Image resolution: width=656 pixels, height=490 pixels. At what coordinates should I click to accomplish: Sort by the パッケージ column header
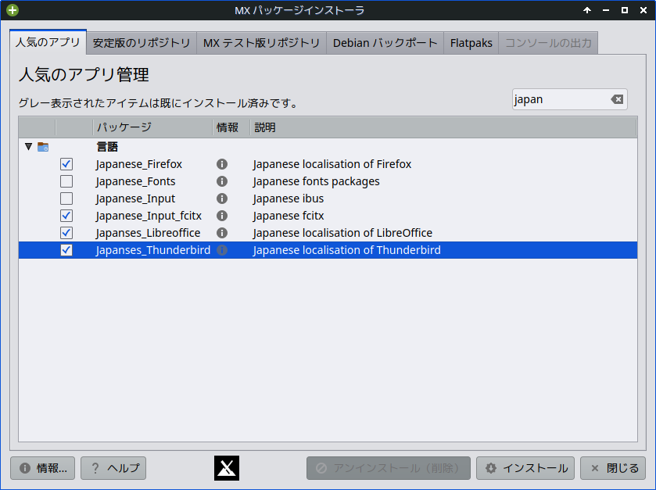pos(152,127)
